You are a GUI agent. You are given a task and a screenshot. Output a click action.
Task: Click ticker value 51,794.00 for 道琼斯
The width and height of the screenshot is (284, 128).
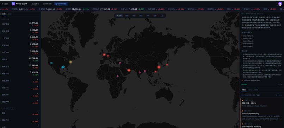(x=76, y=9)
